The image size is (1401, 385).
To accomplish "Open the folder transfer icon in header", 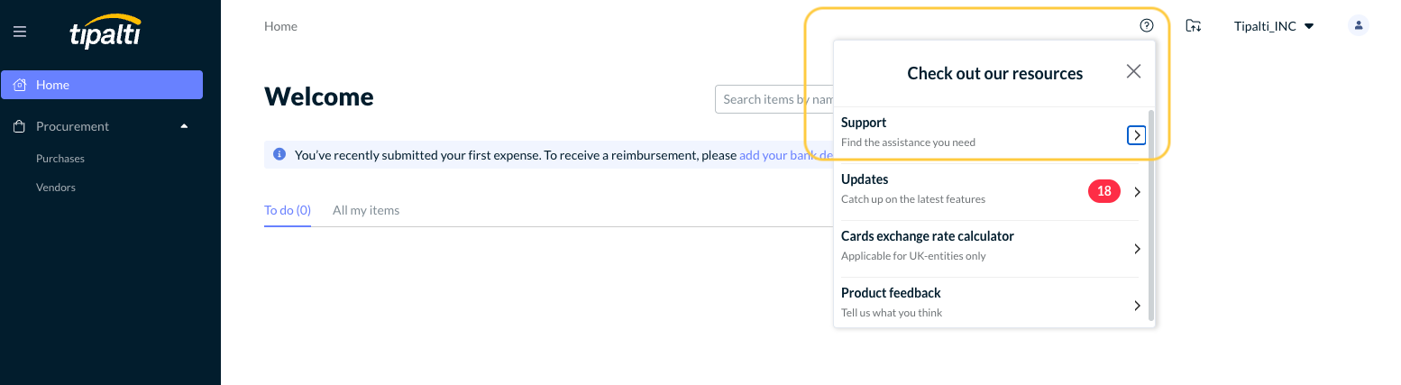I will (x=1194, y=26).
